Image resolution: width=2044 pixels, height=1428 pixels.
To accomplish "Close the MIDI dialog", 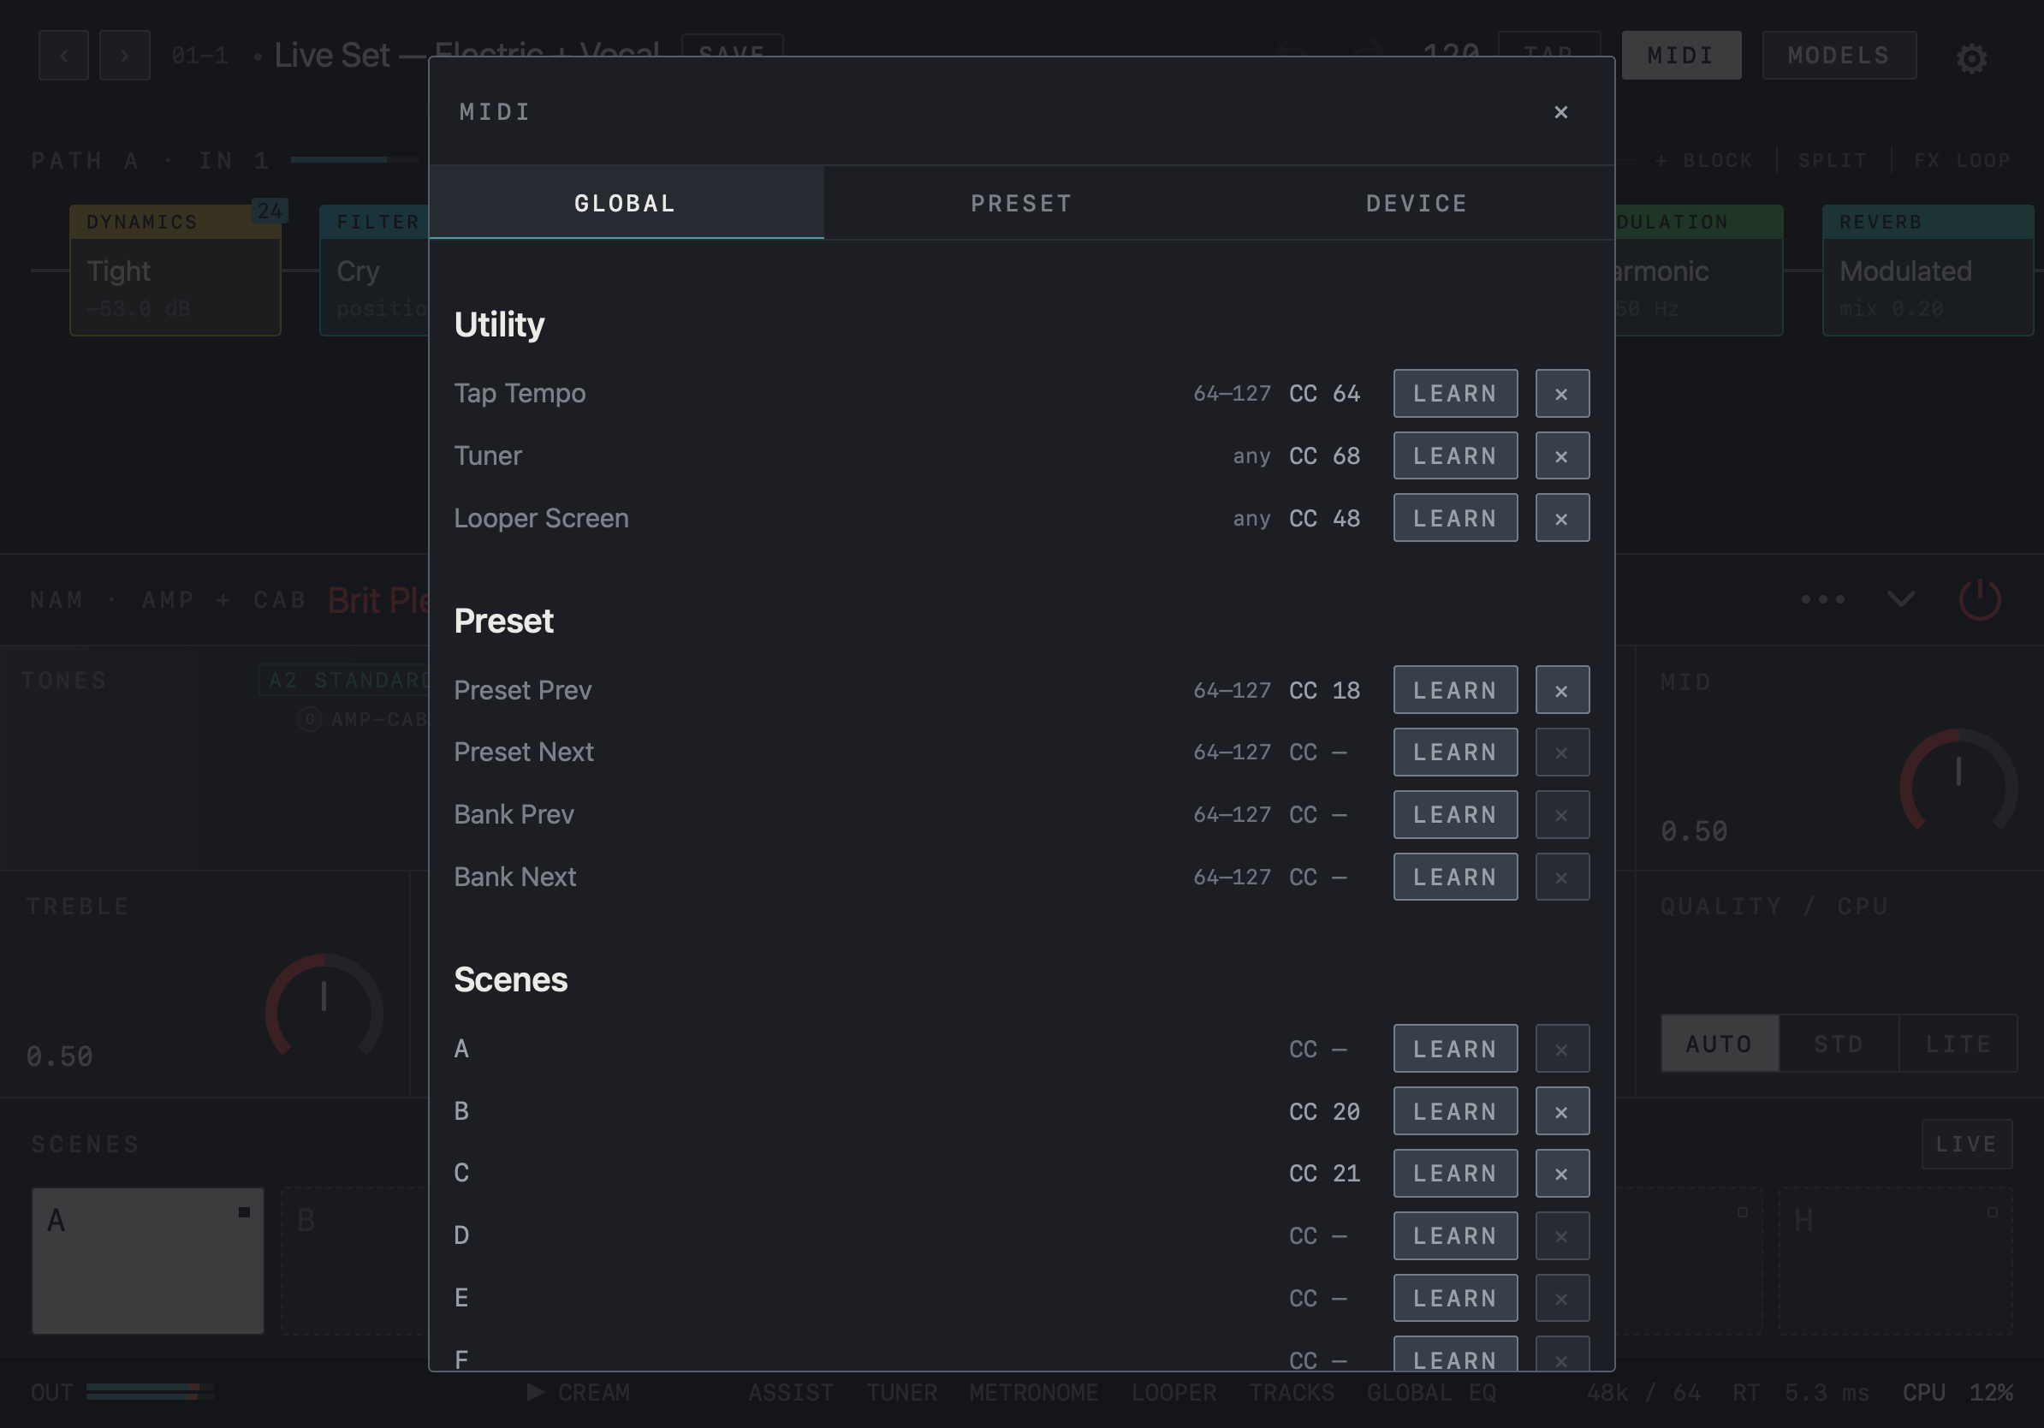I will coord(1560,112).
